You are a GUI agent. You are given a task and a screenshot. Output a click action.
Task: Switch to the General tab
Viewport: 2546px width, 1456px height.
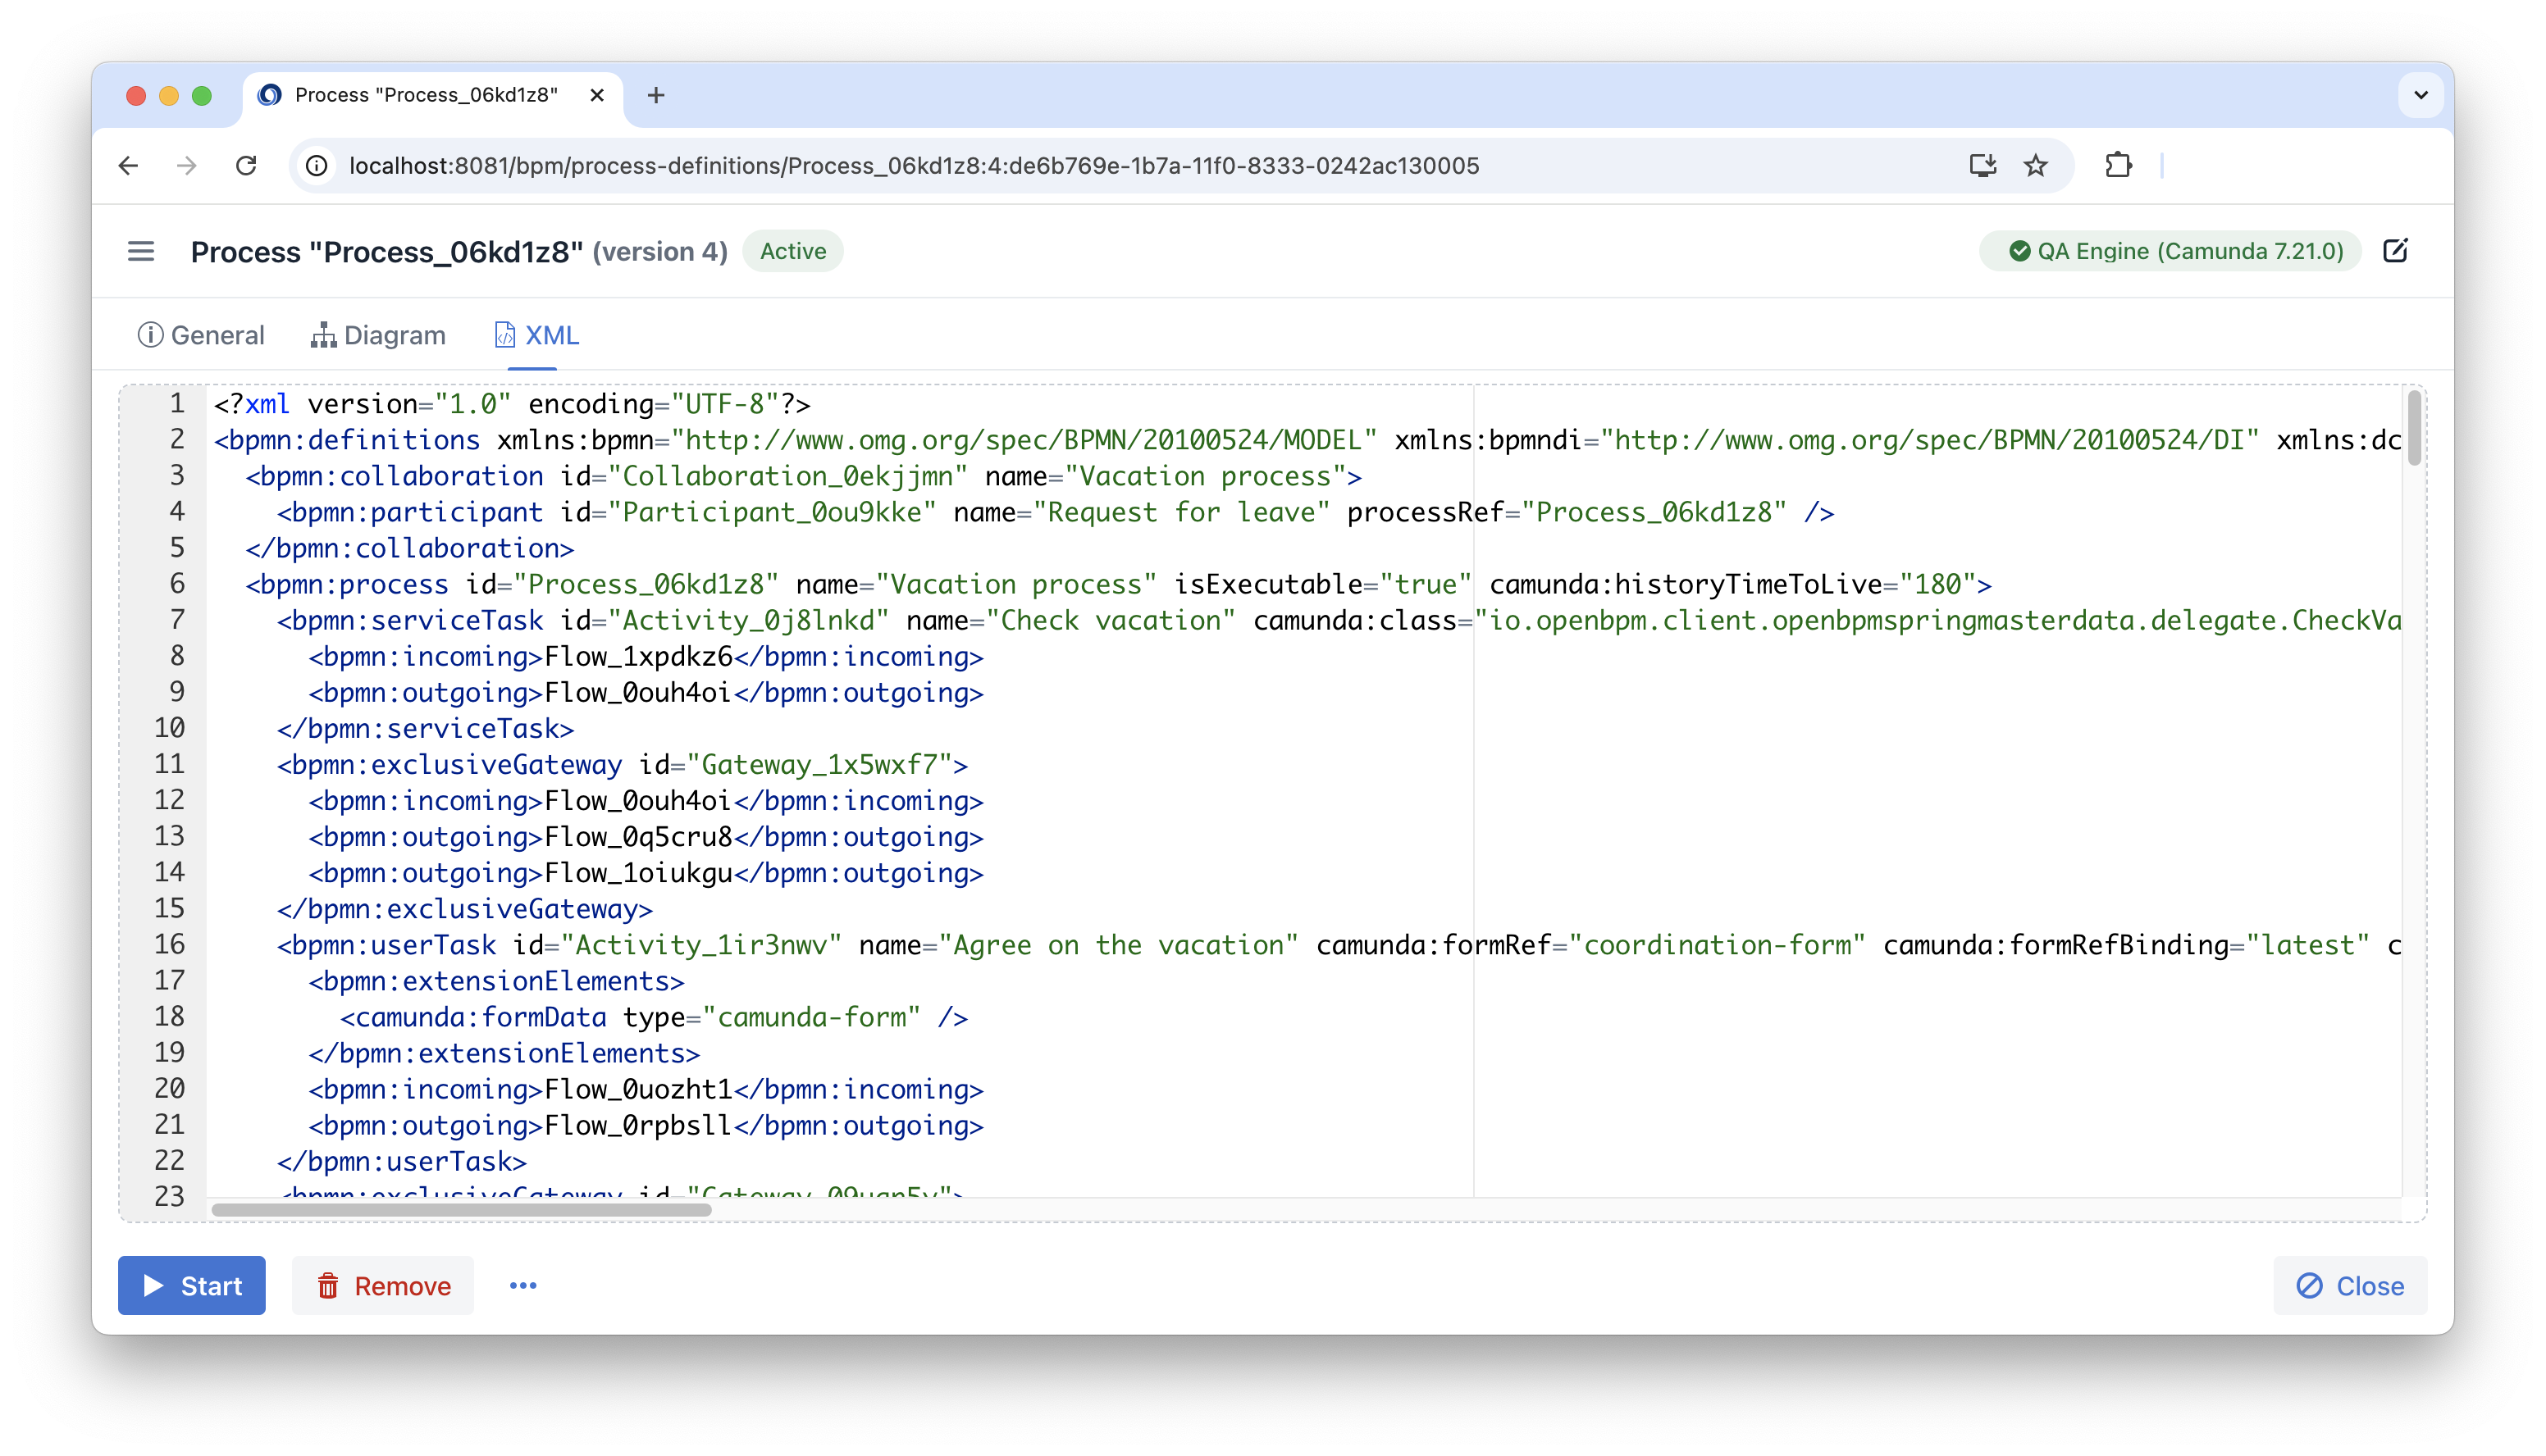(x=201, y=335)
